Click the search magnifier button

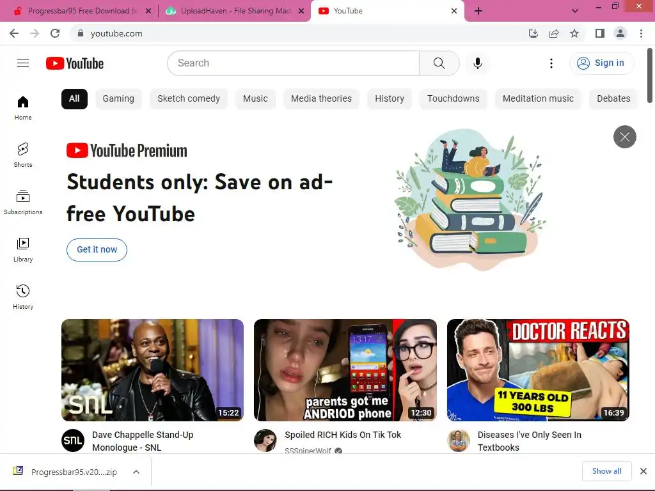(439, 63)
